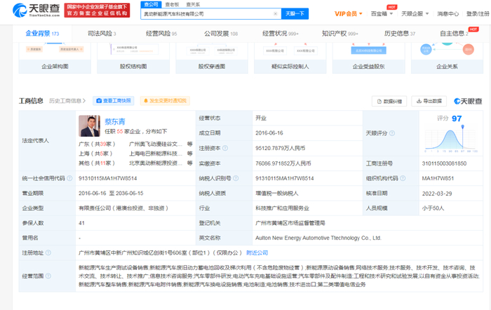Click the 导出数据 export button
491x310 pixels.
pos(429,101)
